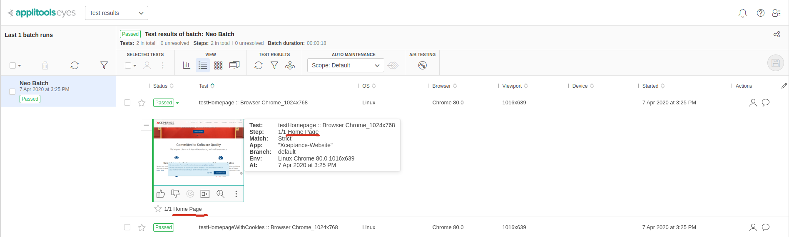Click thumbs up on Home Page step

coord(161,194)
